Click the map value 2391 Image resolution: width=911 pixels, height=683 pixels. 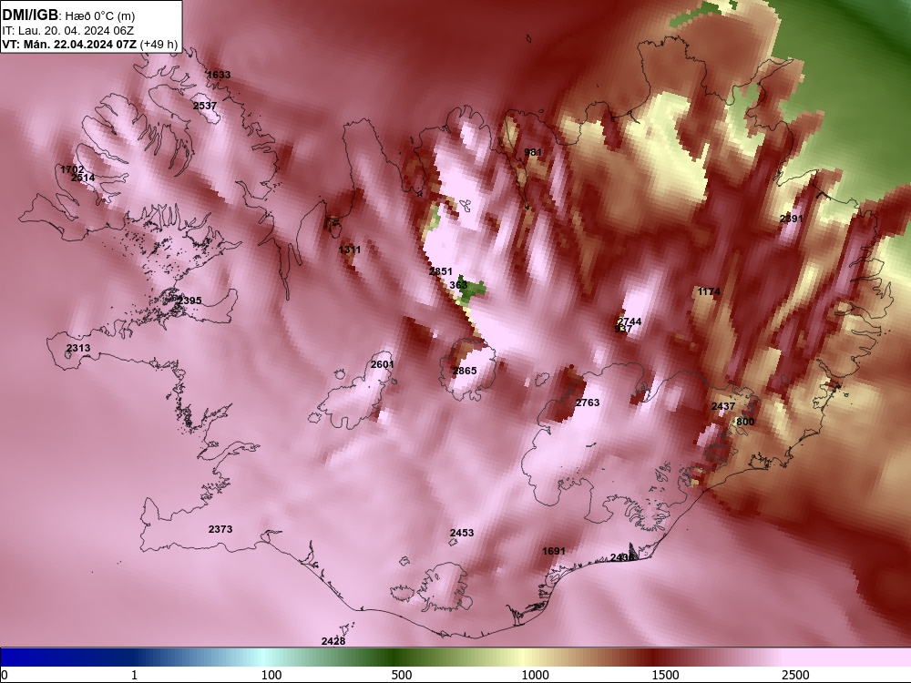click(791, 219)
